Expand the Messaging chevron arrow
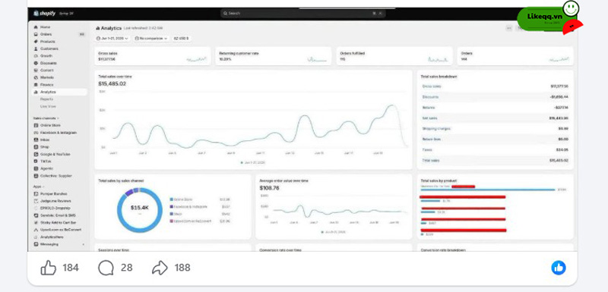Image resolution: width=608 pixels, height=292 pixels. point(84,244)
